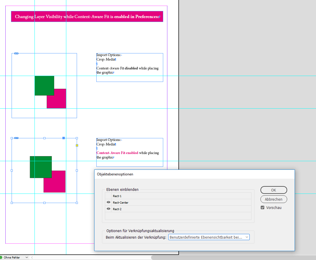Click the horizontal scrollbar thumb

(x=233, y=258)
